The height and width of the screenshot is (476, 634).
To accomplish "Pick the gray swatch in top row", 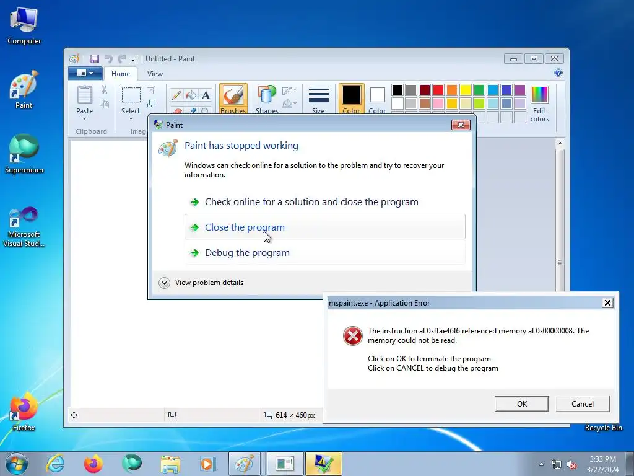I will coord(411,90).
